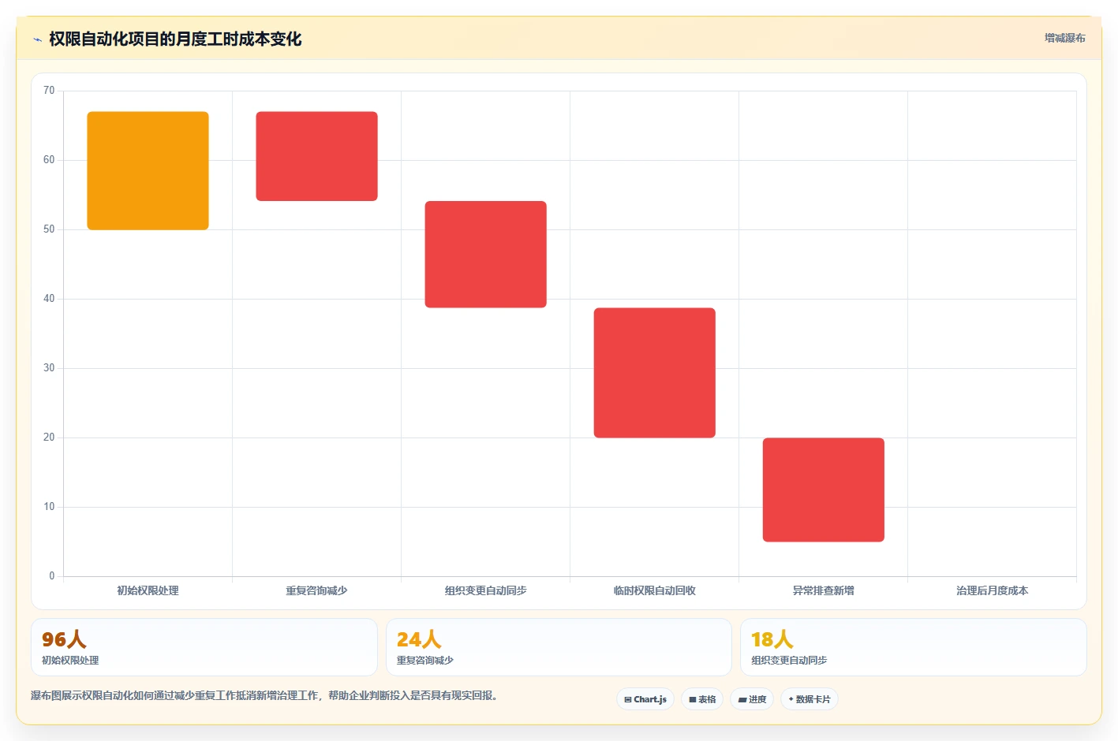Click the 组织变更自动同步 axis label
This screenshot has height=741, width=1118.
pyautogui.click(x=485, y=590)
